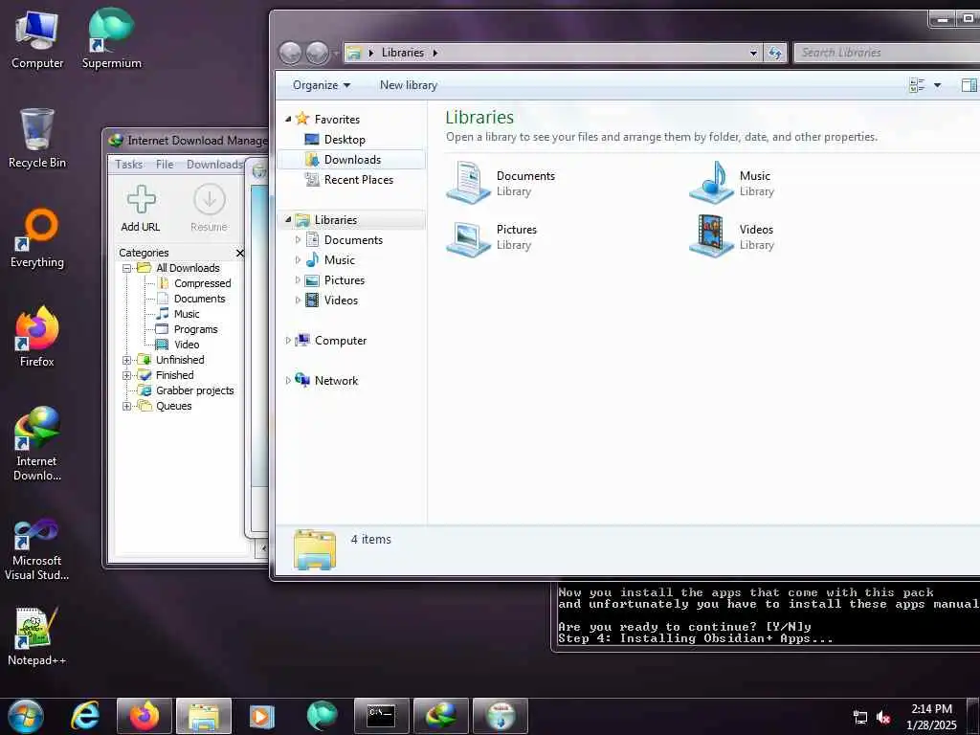
Task: Open the File menu in IDM
Action: pyautogui.click(x=165, y=165)
